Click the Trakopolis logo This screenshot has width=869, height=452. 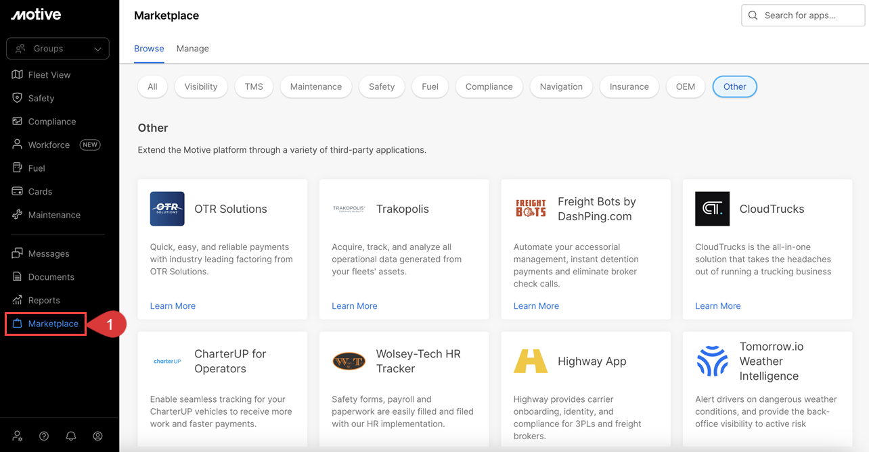[x=349, y=209]
